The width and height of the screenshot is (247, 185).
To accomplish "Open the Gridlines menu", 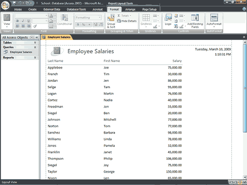I will coord(146,20).
